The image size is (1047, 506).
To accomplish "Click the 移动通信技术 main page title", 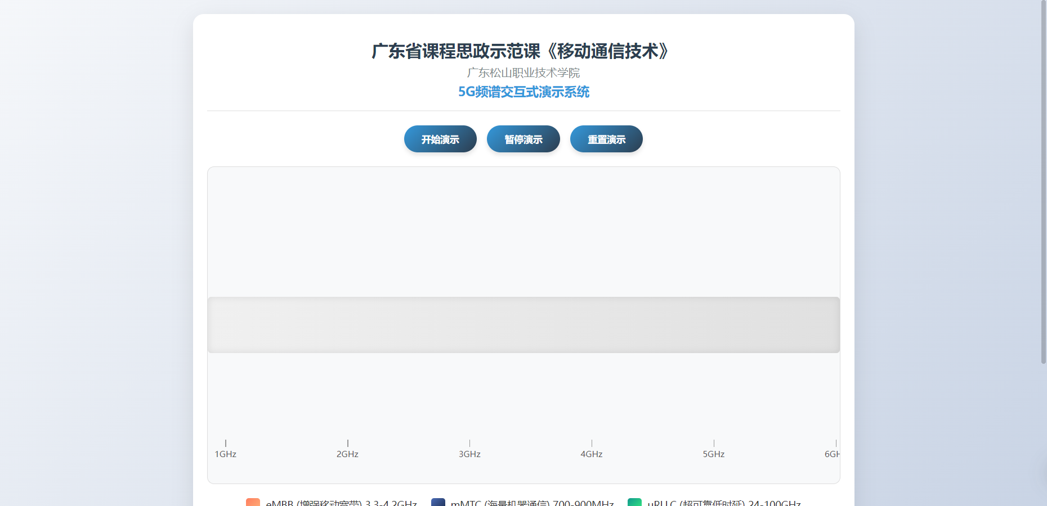I will coord(521,51).
